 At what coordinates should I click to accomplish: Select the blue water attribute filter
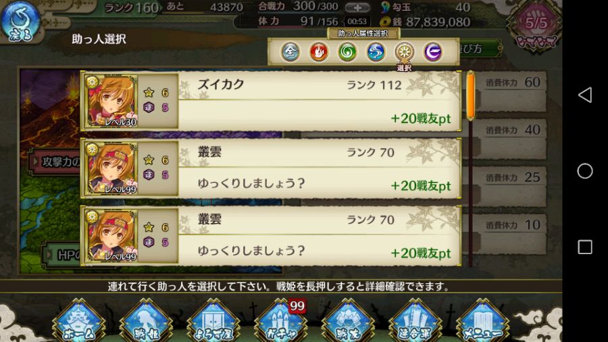pos(376,52)
